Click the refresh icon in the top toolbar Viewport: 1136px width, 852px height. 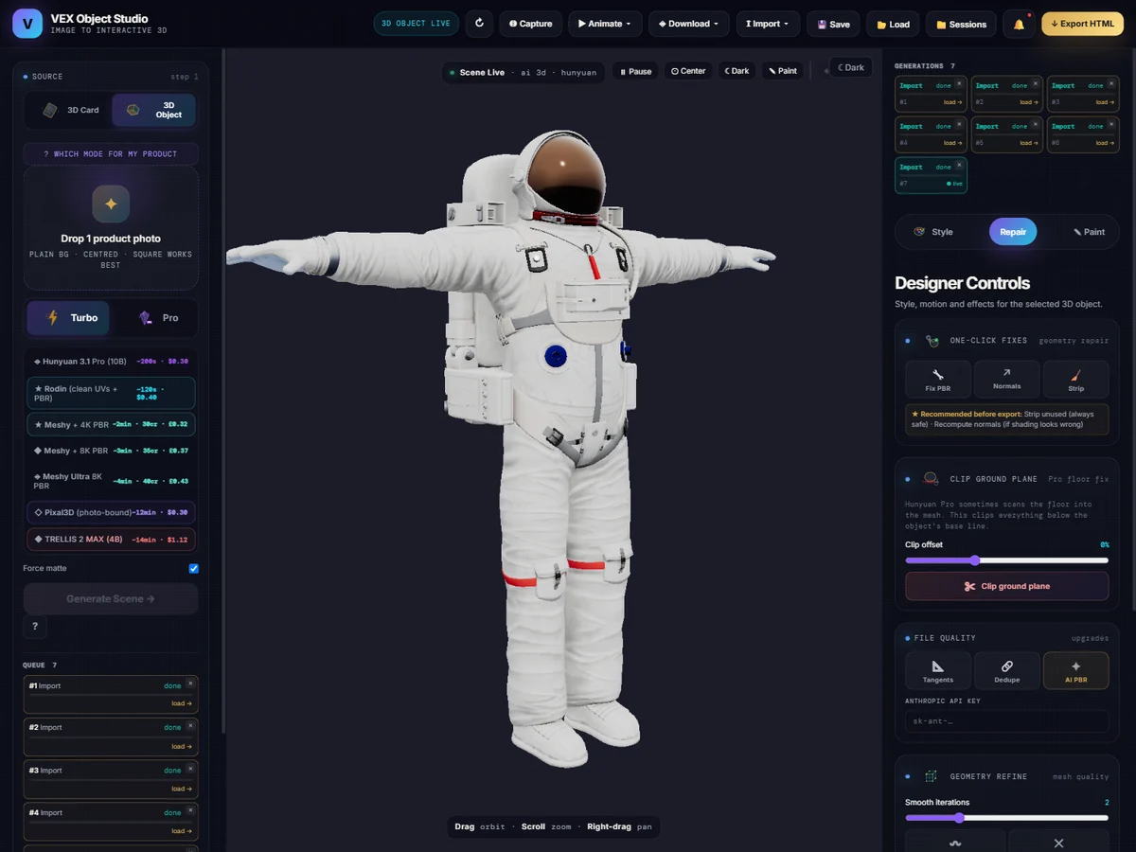[479, 24]
